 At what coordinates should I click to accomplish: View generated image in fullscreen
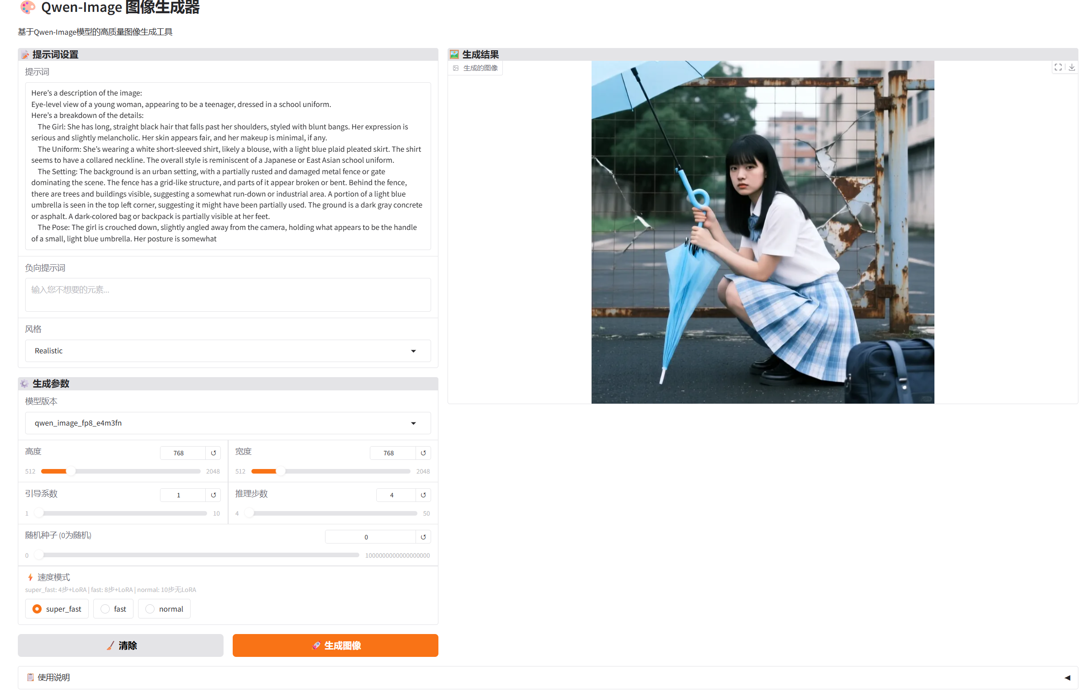click(1058, 67)
